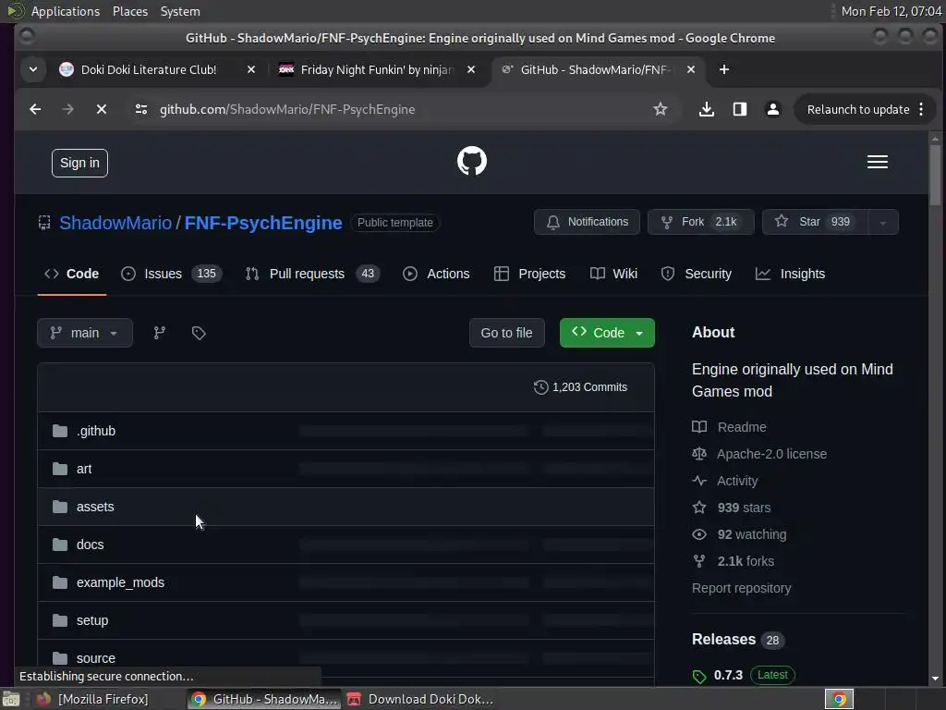The image size is (946, 710).
Task: Open the Pull requests tab
Action: click(x=312, y=274)
